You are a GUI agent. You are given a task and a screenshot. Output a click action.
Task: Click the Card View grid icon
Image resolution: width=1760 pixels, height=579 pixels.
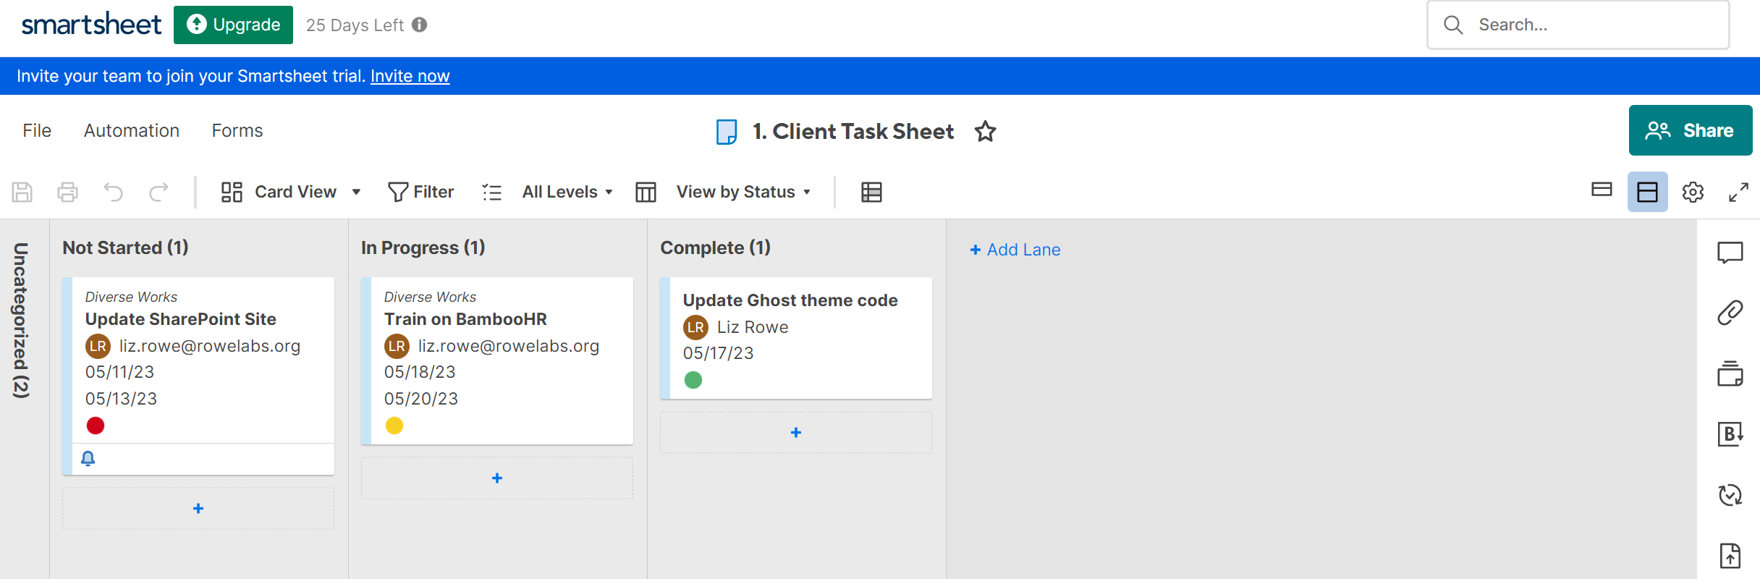click(x=232, y=192)
